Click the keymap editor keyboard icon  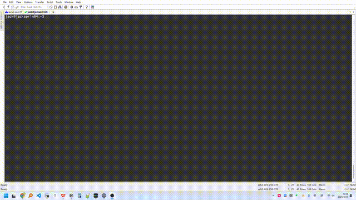[x=76, y=7]
